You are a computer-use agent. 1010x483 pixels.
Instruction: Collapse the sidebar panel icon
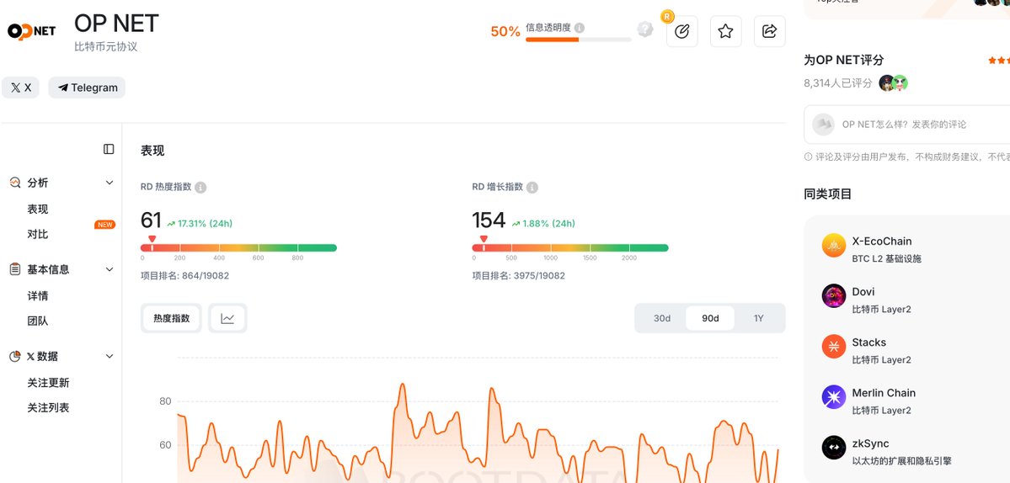pos(109,149)
